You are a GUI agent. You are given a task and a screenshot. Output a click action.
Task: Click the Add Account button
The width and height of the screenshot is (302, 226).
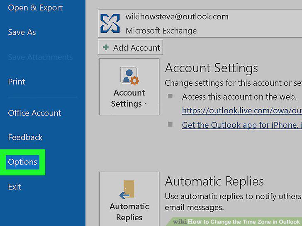point(130,48)
